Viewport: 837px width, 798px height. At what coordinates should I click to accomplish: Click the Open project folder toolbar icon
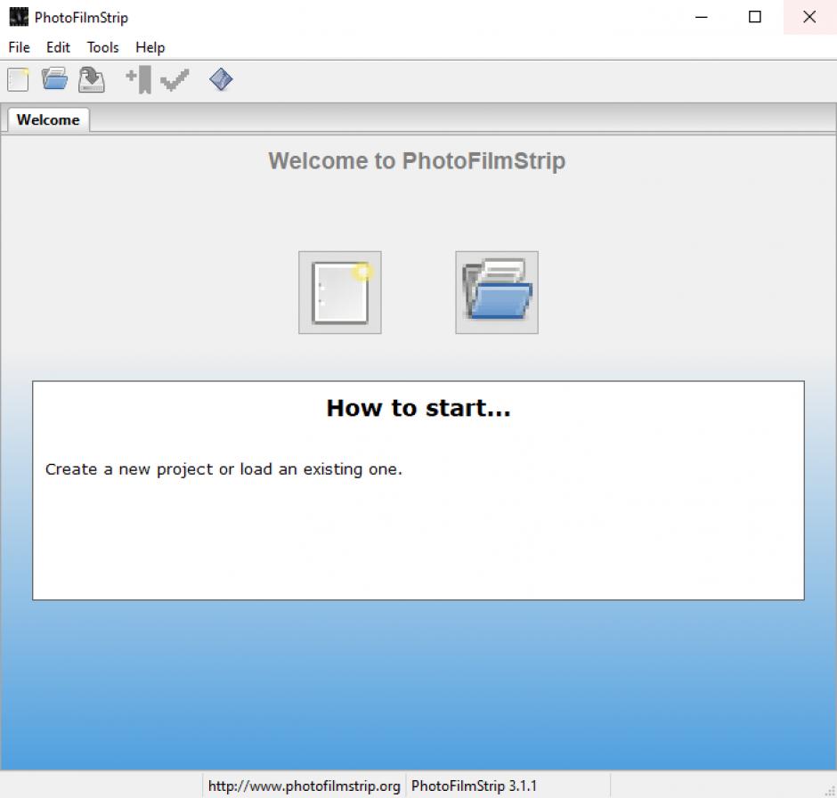point(54,79)
